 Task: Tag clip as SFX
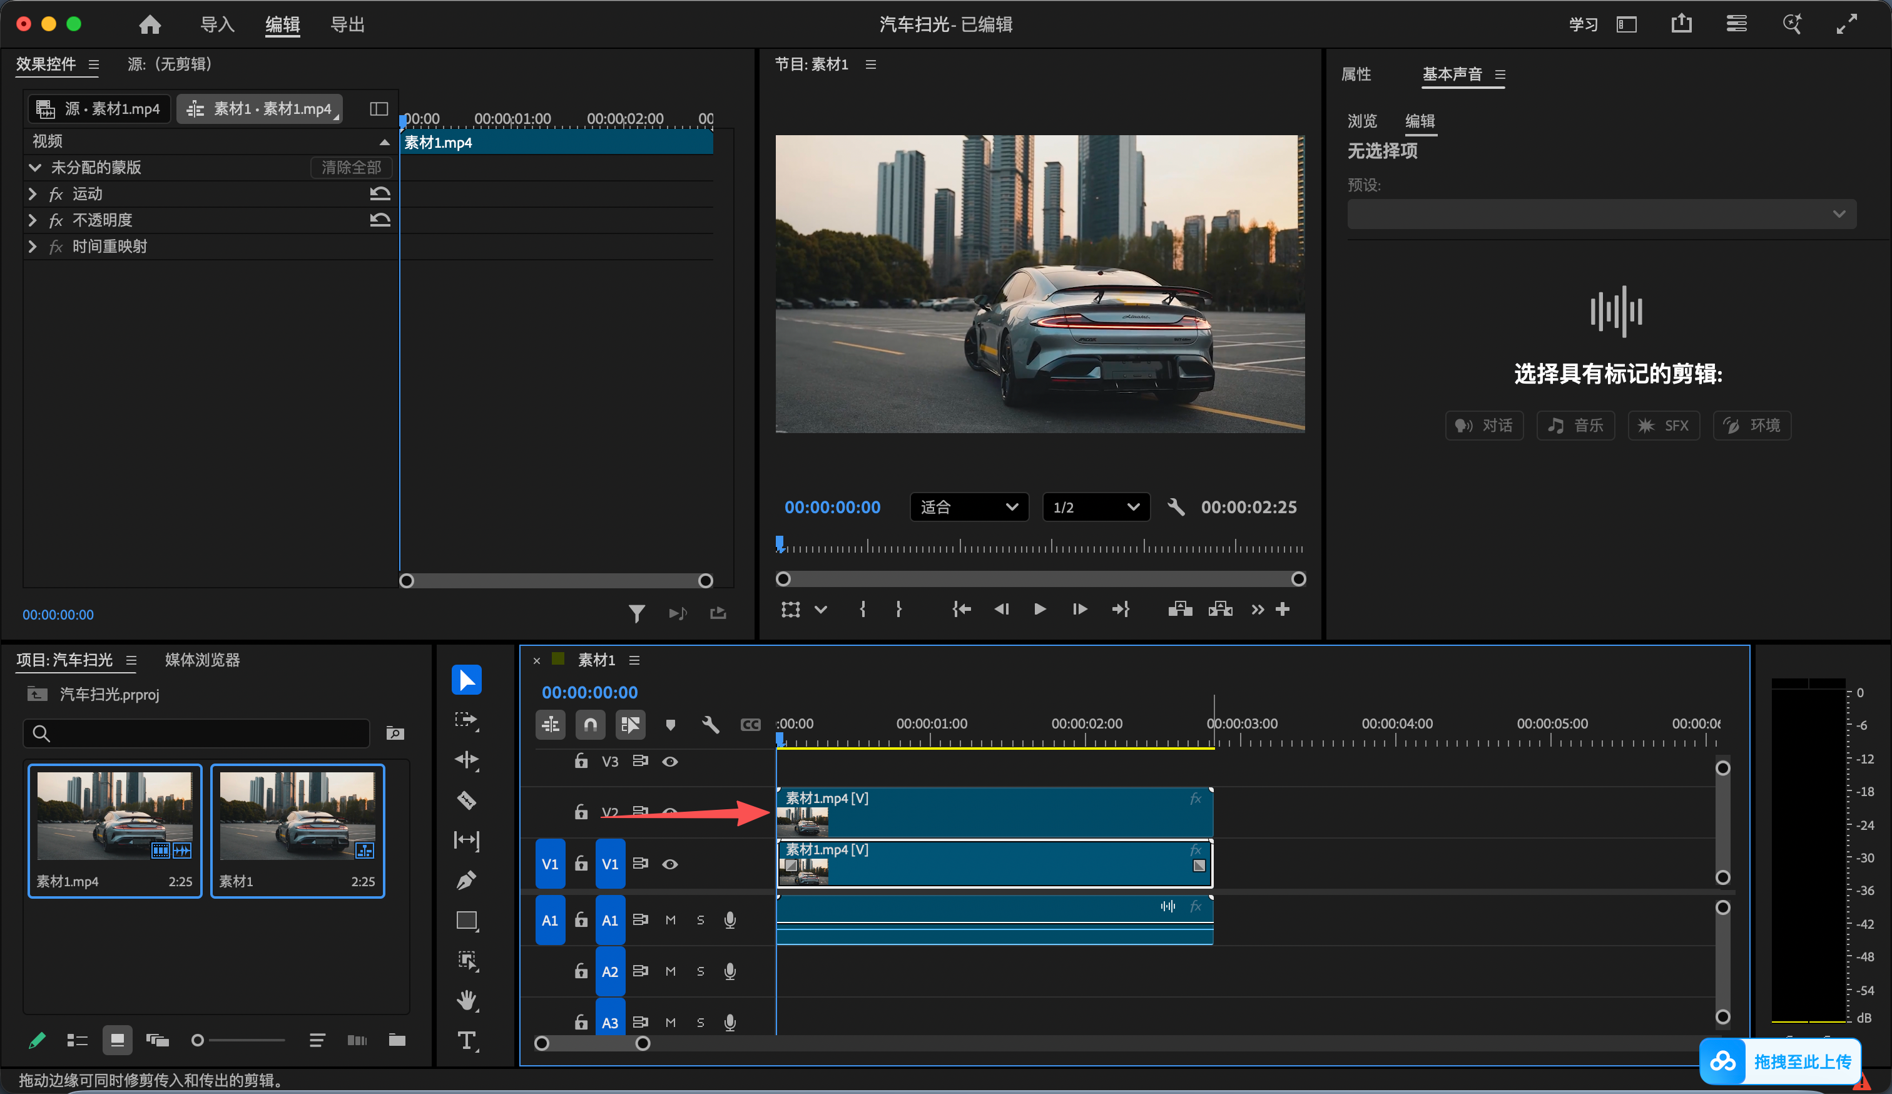tap(1663, 426)
